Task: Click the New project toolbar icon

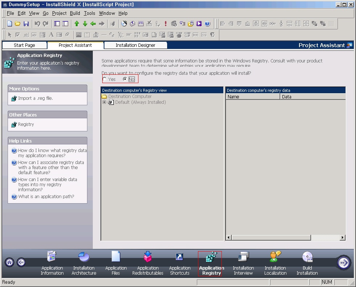Action: (x=9, y=24)
